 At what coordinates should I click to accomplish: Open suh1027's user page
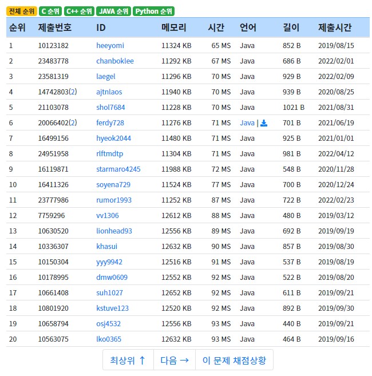[109, 293]
